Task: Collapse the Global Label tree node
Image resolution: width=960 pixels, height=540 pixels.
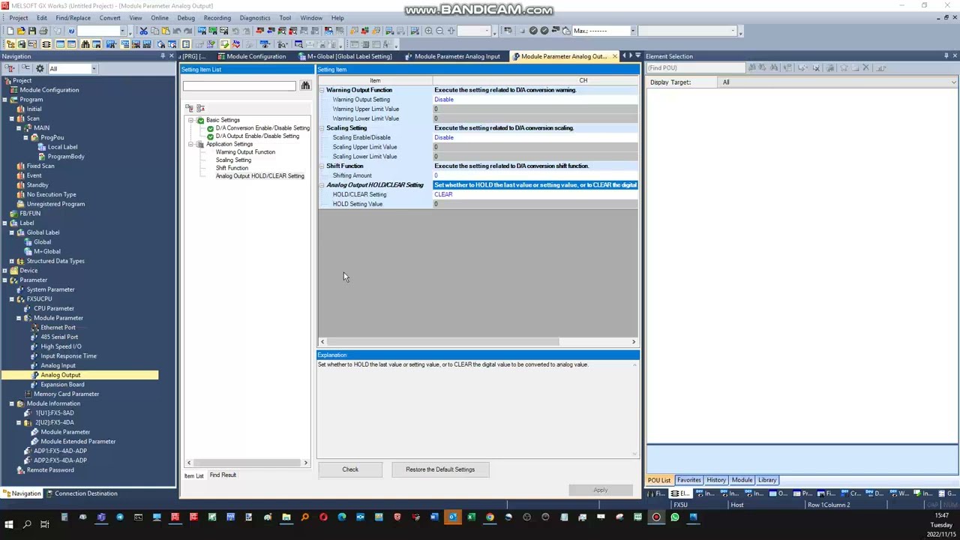Action: (x=11, y=232)
